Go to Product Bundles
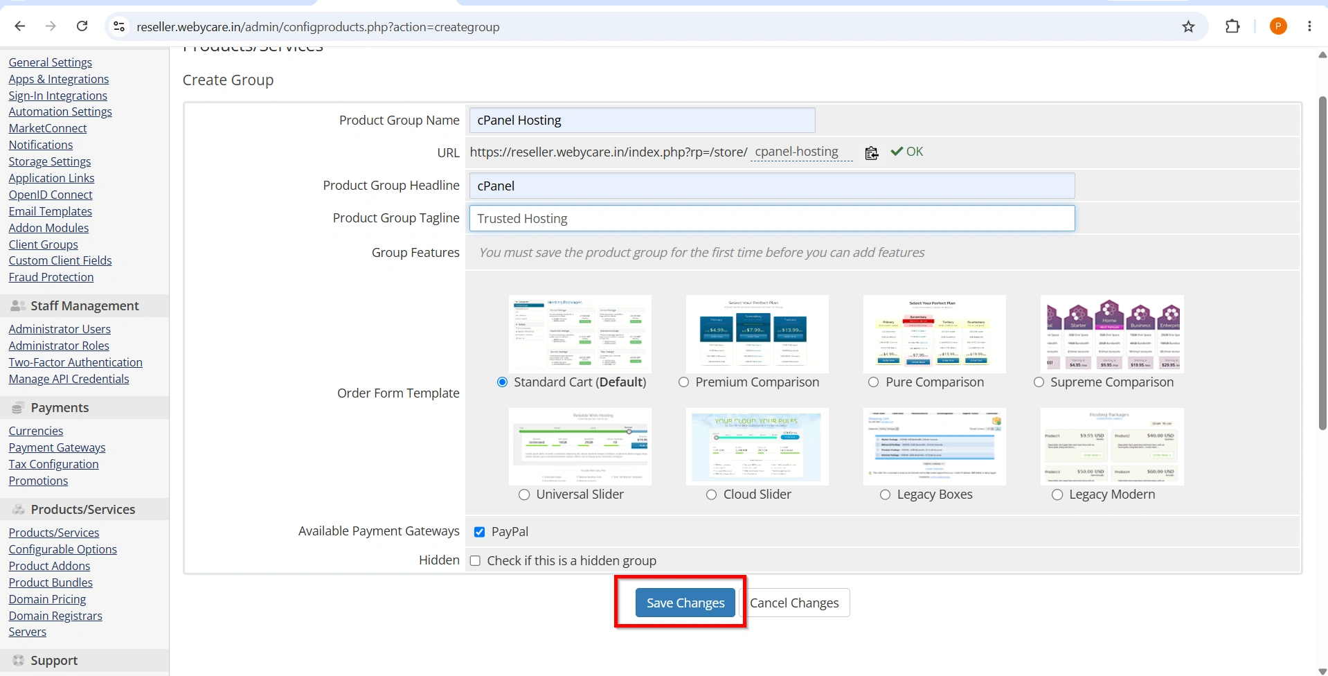Screen dimensions: 1328x676 pyautogui.click(x=51, y=582)
